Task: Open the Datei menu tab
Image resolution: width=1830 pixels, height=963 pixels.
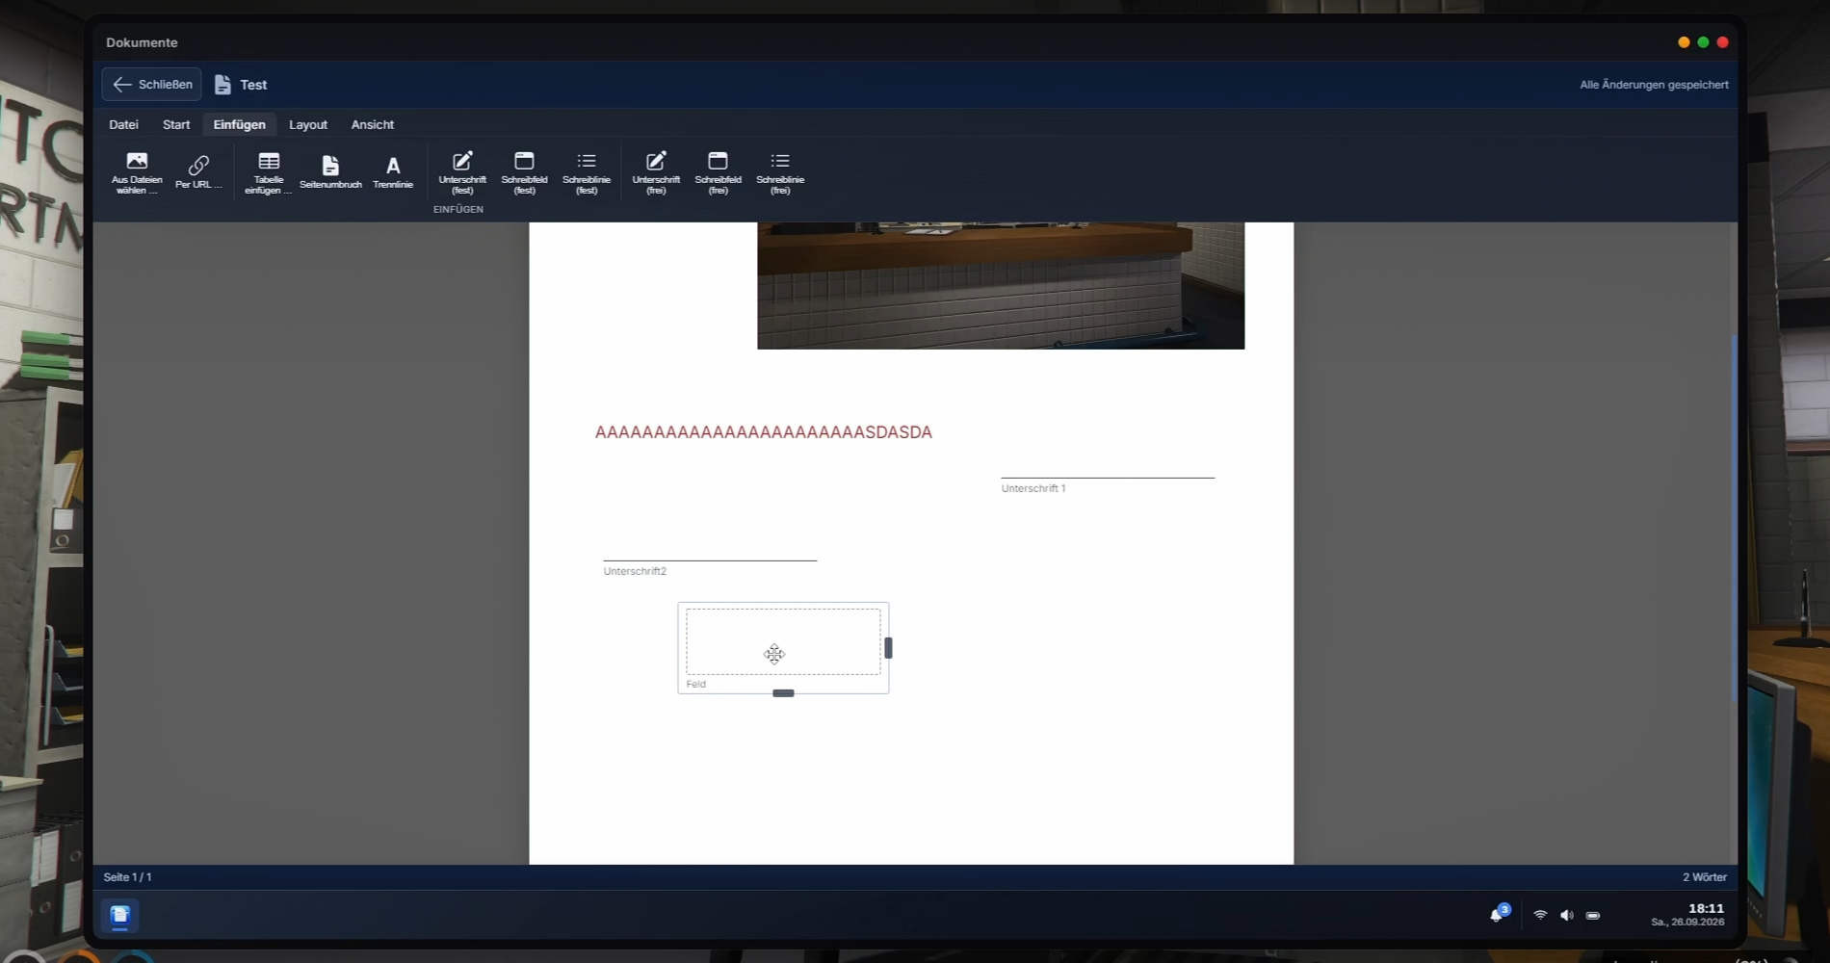Action: click(123, 124)
